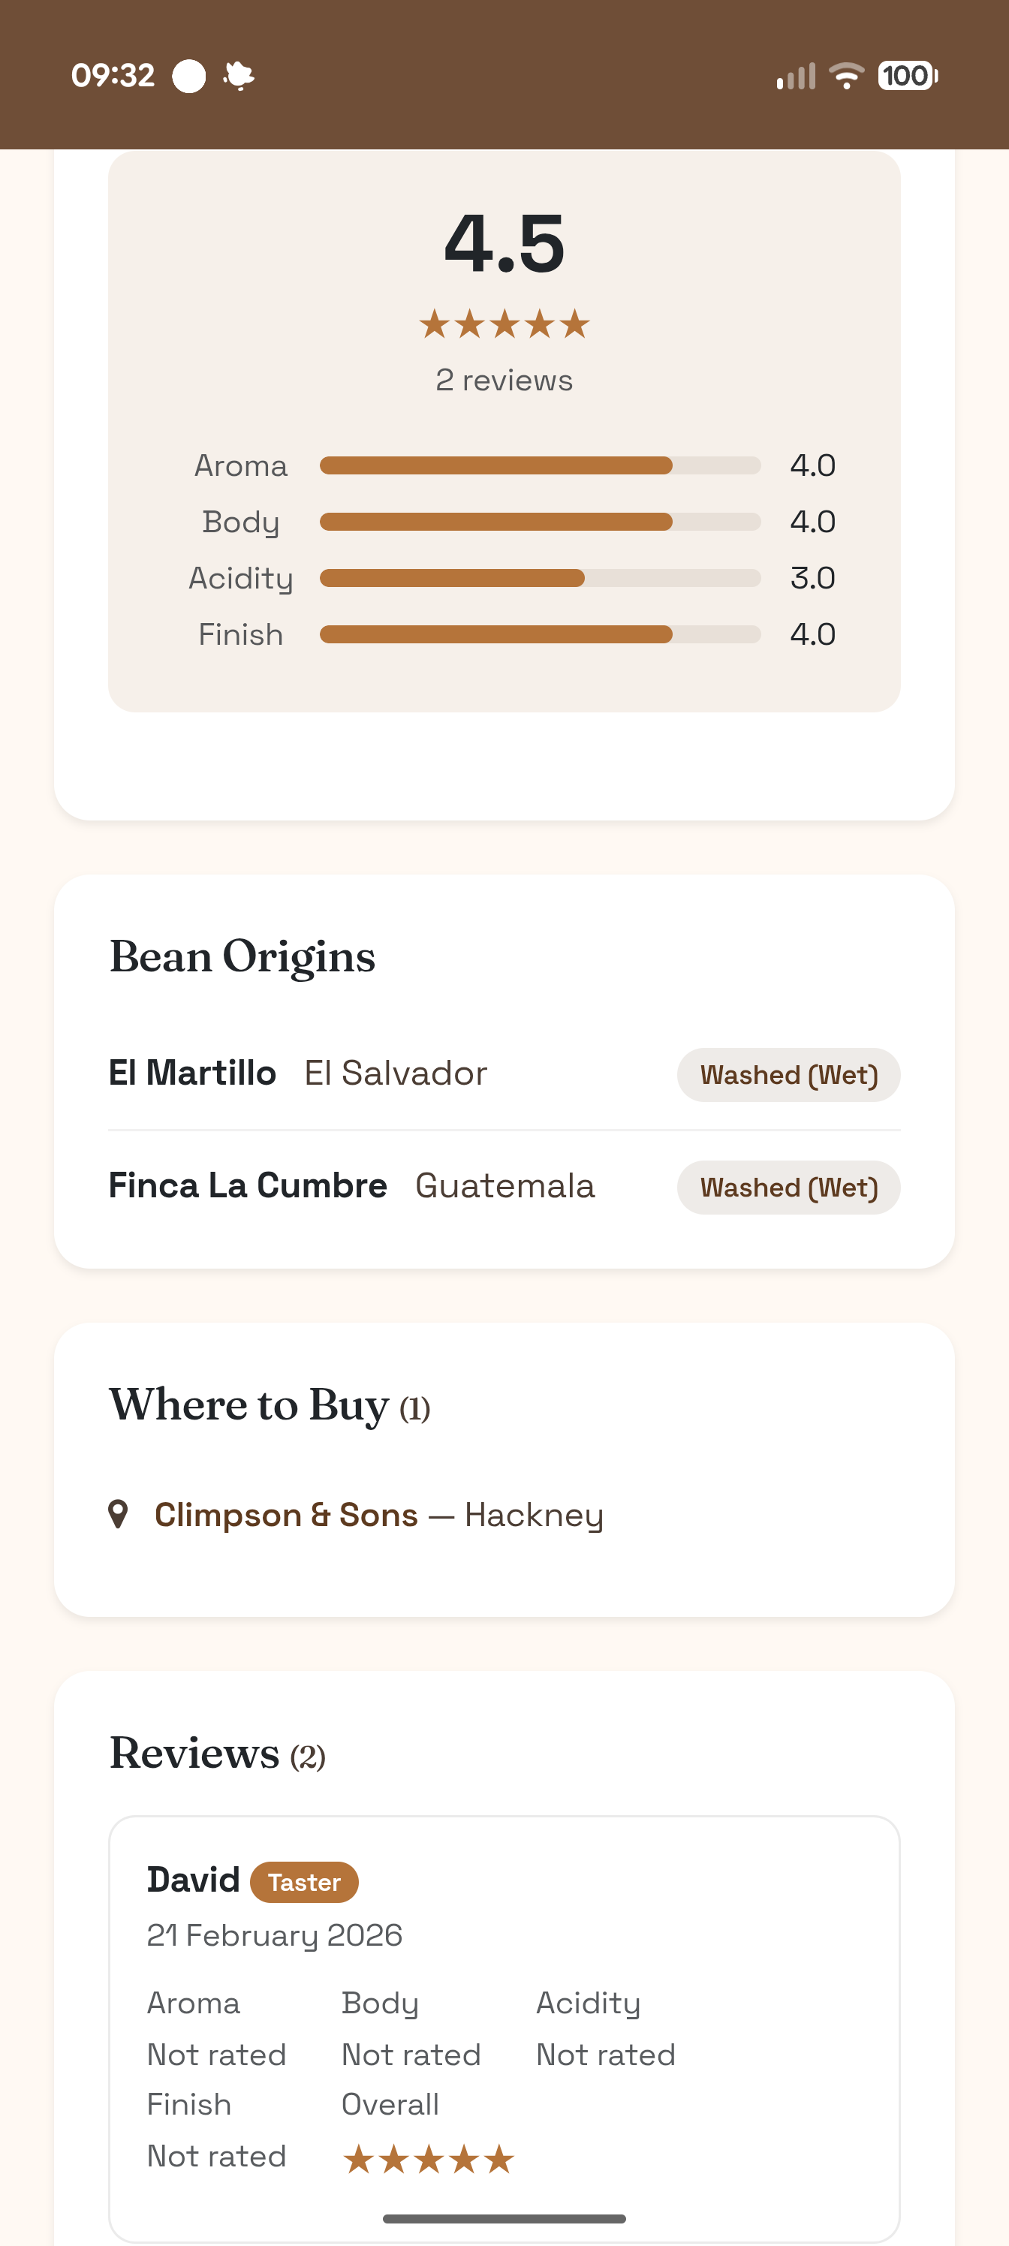Click the location pin icon beside Climpson & Sons
Image resolution: width=1009 pixels, height=2246 pixels.
point(120,1515)
